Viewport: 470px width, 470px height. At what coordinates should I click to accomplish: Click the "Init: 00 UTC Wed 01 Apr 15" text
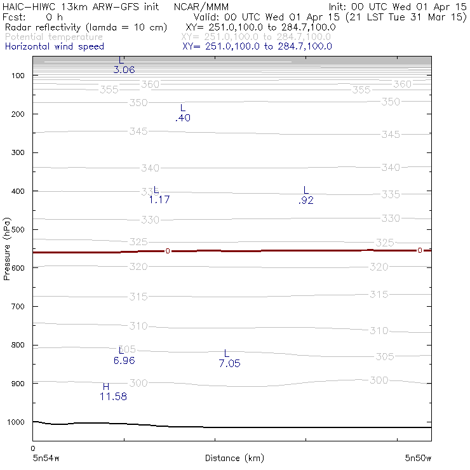[x=398, y=6]
